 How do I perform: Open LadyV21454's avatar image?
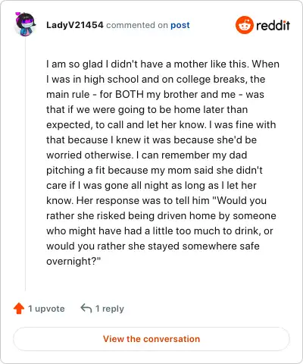pyautogui.click(x=25, y=24)
